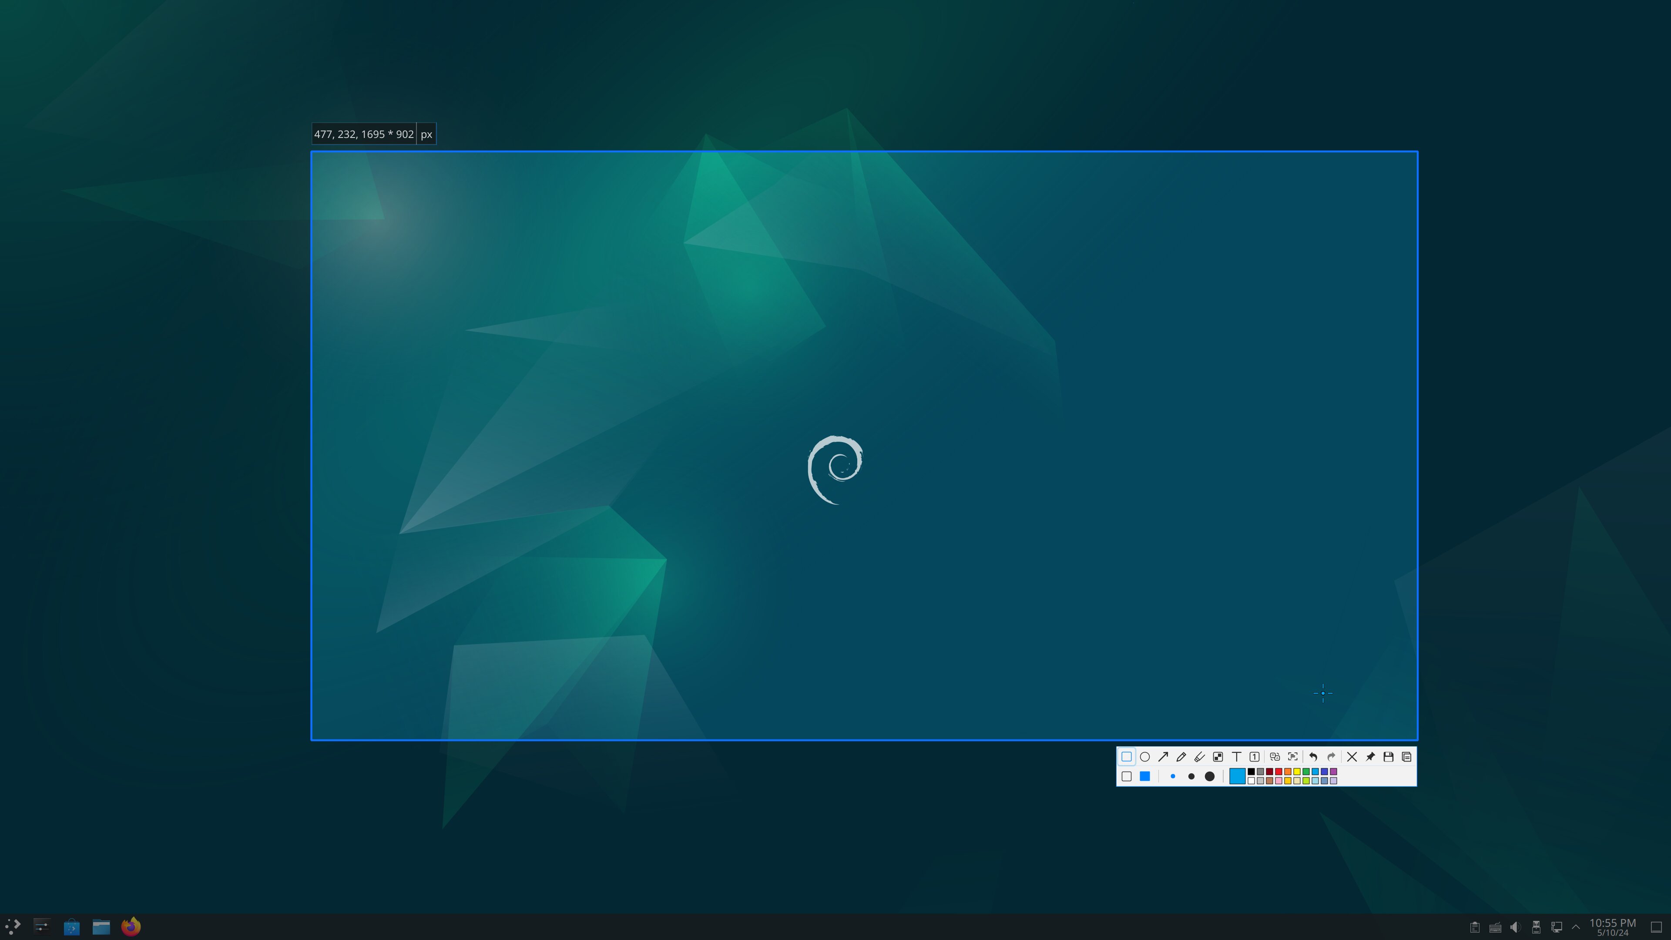This screenshot has width=1671, height=940.
Task: Switch to outlined rectangle style
Action: [x=1127, y=776]
